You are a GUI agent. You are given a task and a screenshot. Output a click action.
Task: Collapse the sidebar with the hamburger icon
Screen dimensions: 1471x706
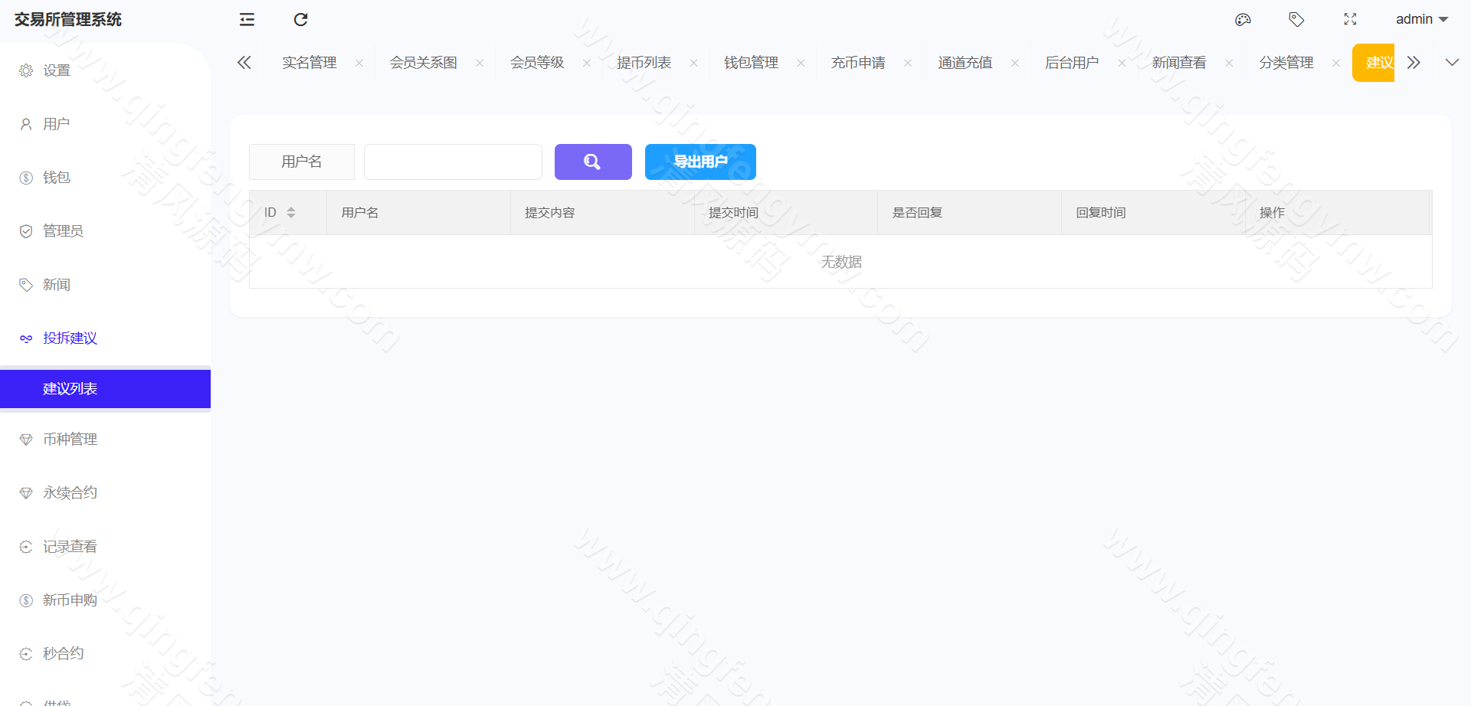[x=246, y=19]
